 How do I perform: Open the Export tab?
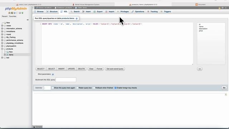point(98,11)
